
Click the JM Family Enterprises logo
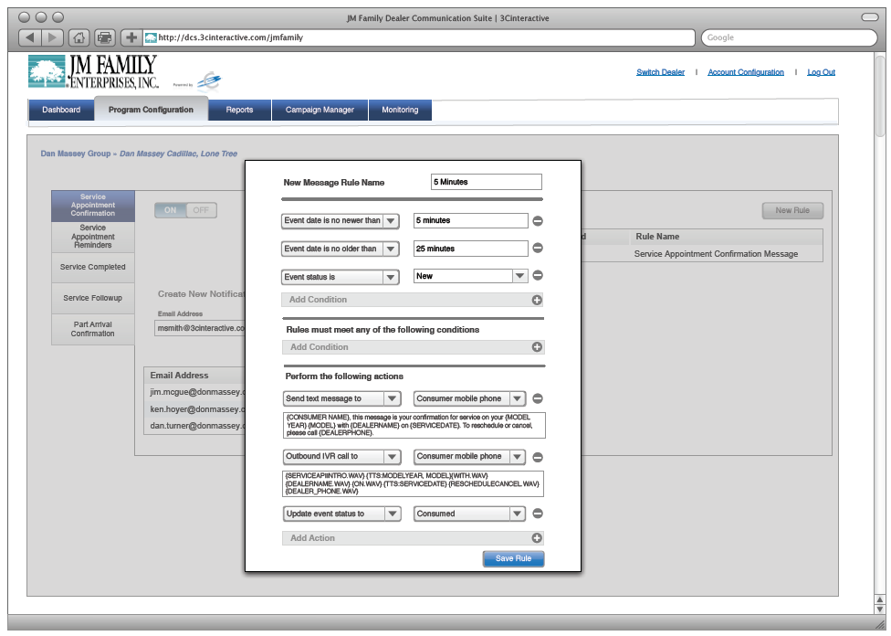(93, 71)
